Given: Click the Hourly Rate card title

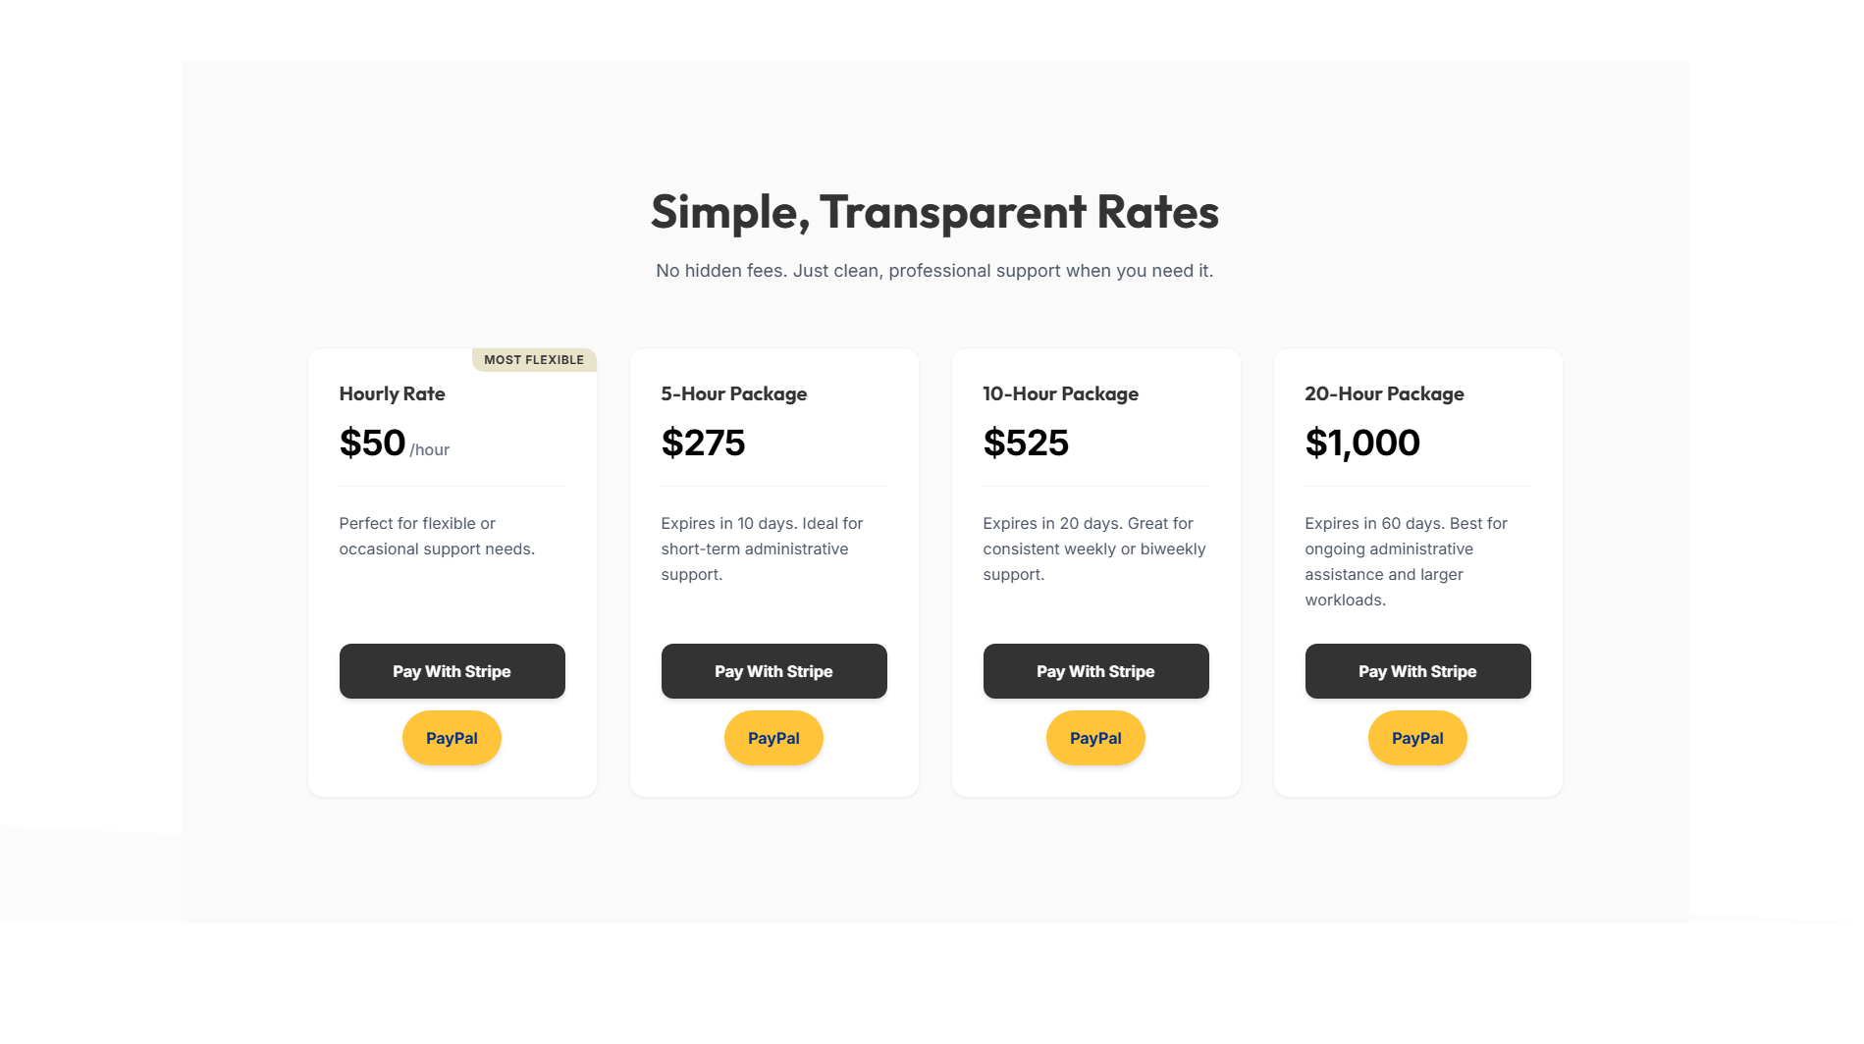Looking at the screenshot, I should 392,393.
